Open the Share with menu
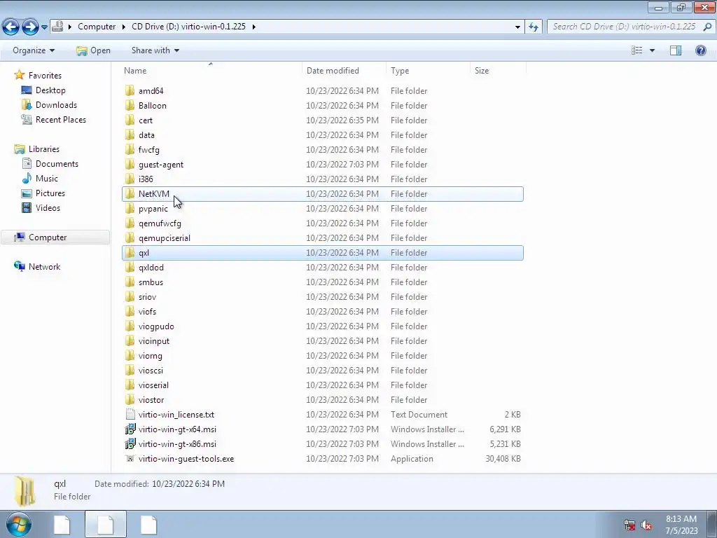717x538 pixels. click(155, 50)
